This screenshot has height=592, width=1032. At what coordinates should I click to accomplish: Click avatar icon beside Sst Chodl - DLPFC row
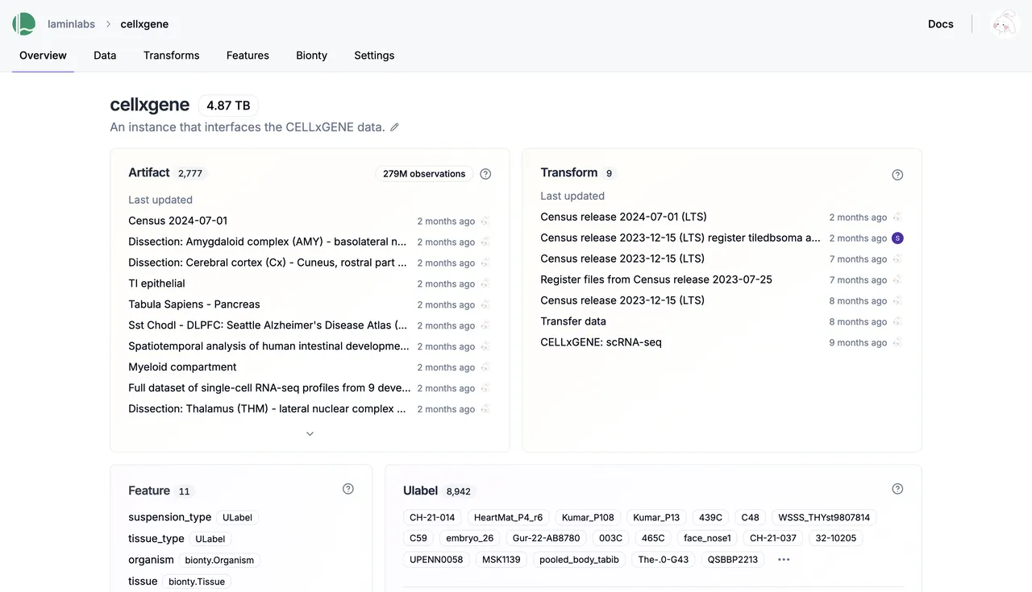(485, 325)
